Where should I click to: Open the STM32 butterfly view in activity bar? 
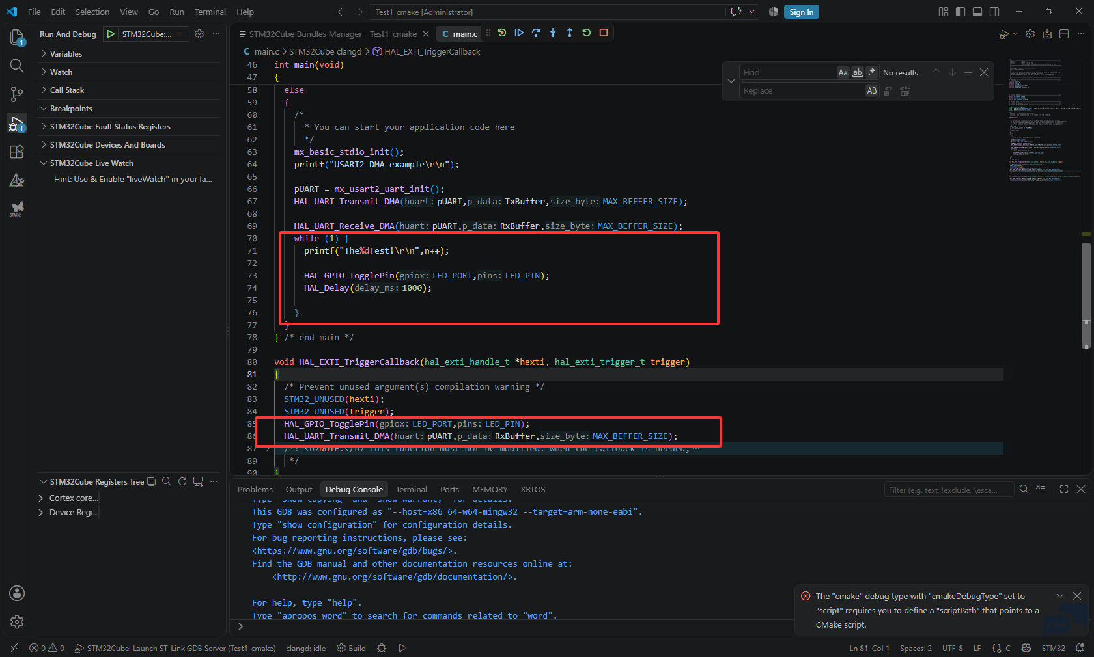(17, 209)
